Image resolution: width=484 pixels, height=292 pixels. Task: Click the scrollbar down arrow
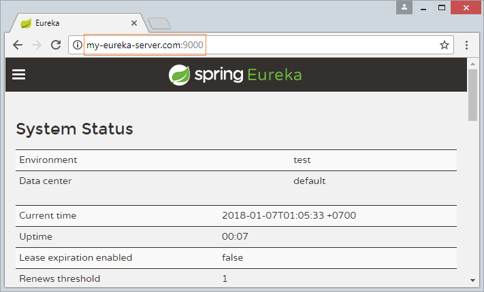point(472,280)
